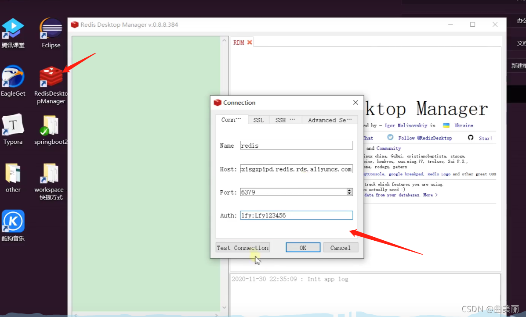Maximize the Redis Desktop Manager window

pyautogui.click(x=472, y=25)
